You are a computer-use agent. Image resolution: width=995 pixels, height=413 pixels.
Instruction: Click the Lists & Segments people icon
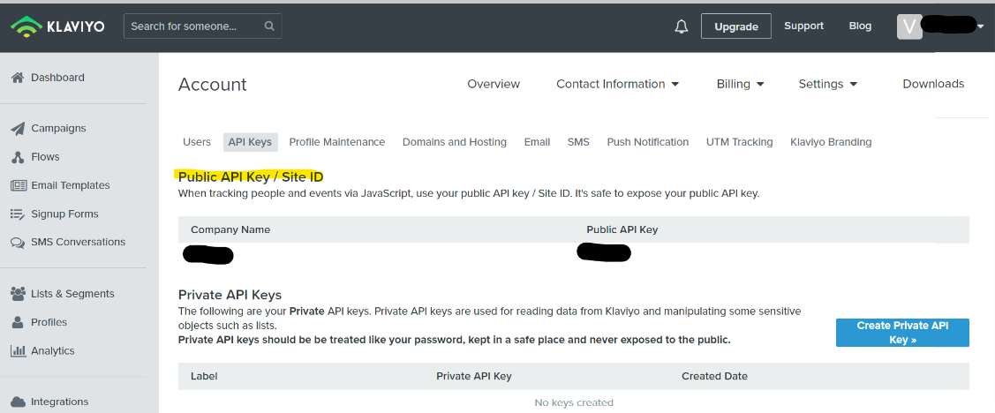19,294
